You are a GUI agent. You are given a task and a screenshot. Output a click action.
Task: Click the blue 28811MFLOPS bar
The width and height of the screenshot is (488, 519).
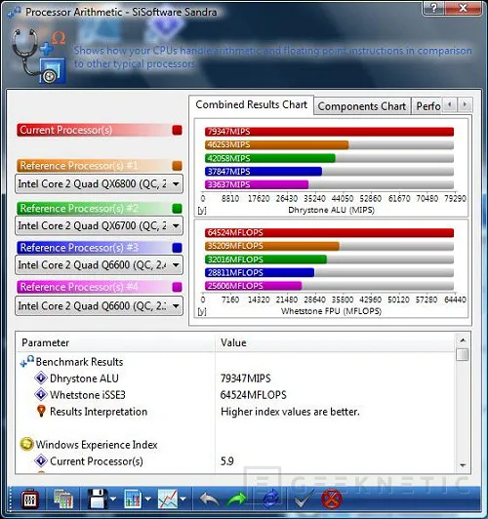click(x=260, y=272)
